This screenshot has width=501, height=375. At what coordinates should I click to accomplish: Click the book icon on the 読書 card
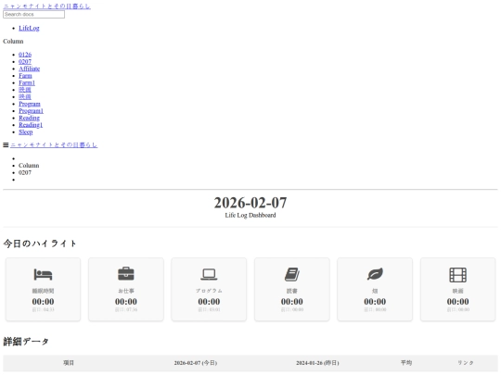click(292, 274)
